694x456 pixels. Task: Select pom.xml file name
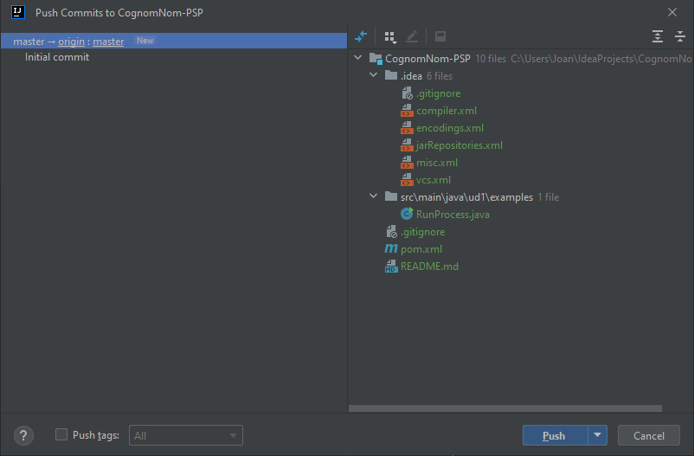click(x=421, y=249)
